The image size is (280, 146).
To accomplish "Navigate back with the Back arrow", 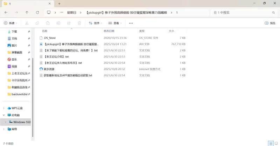I will pyautogui.click(x=6, y=13).
